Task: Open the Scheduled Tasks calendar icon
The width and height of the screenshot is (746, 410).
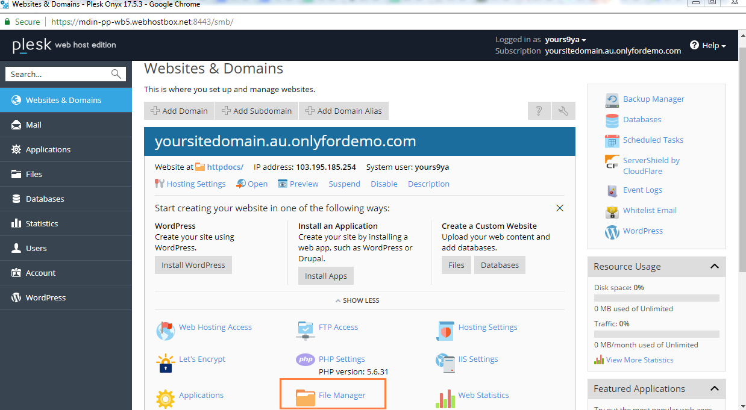Action: 612,140
